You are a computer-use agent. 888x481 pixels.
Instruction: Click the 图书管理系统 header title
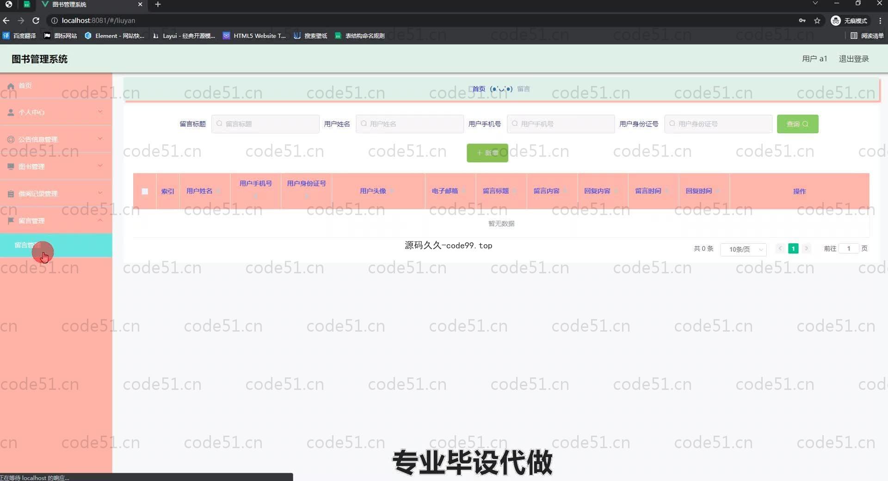pos(39,59)
